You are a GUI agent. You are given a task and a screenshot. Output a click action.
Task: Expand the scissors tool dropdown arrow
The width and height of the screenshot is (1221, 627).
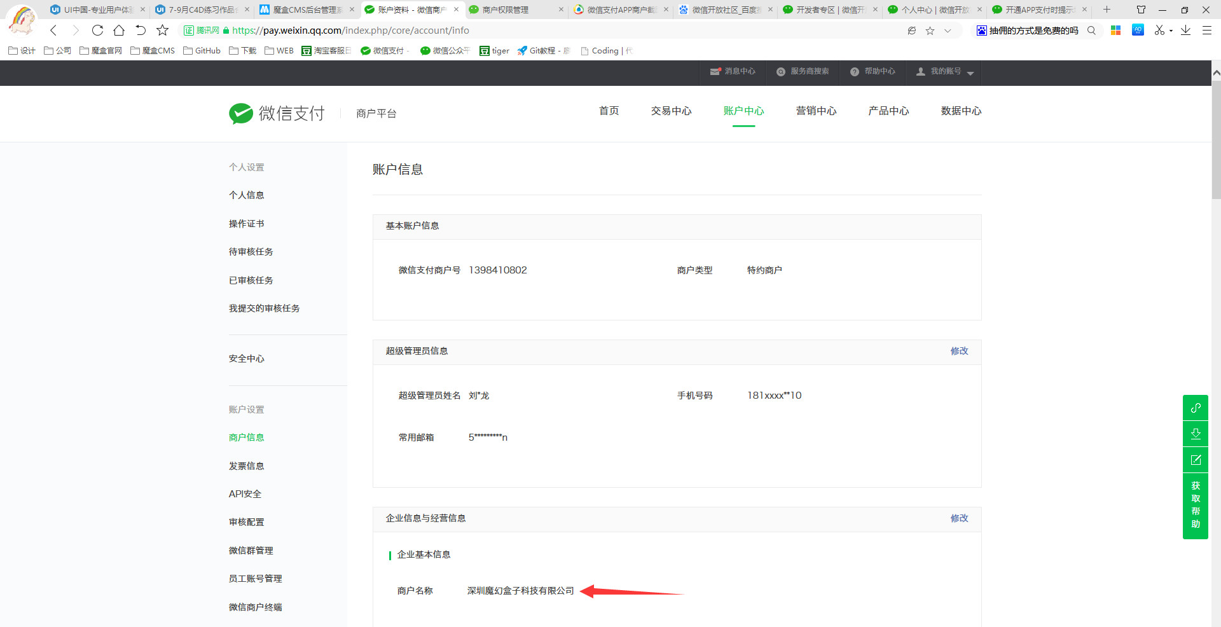click(1171, 31)
